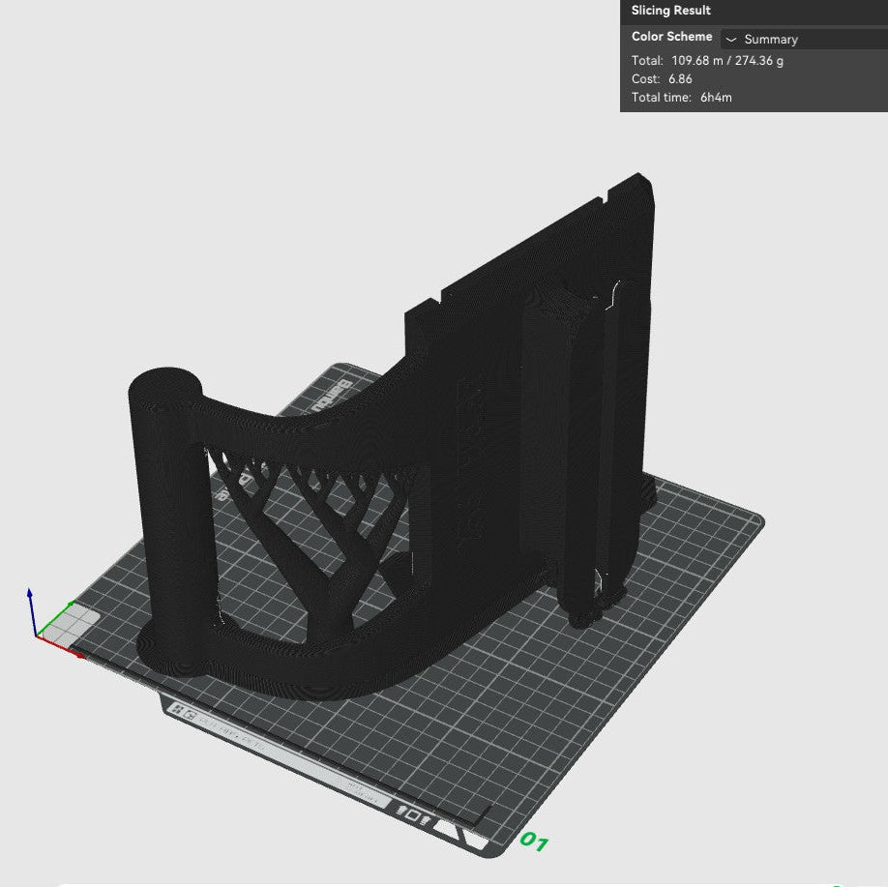
Task: Select the Total filament usage value '109.68 m / 274.36 g'
Action: [727, 61]
